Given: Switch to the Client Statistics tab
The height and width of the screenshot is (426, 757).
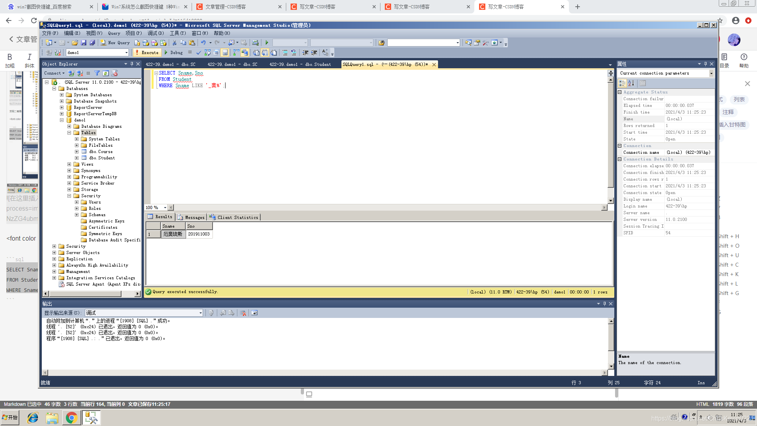Looking at the screenshot, I should [234, 217].
